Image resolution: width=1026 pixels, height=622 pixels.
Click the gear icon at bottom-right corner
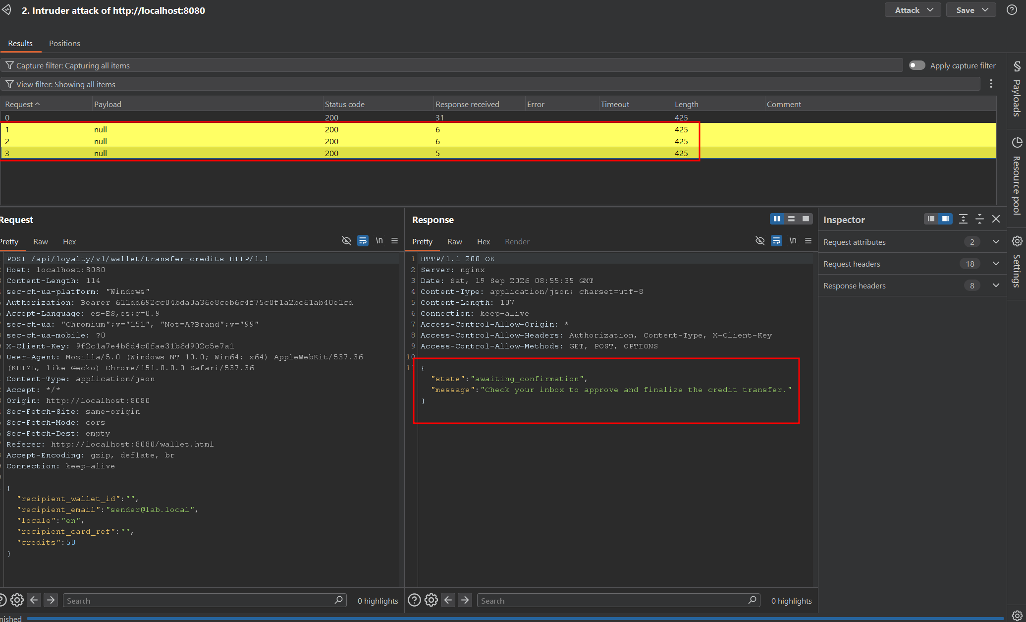coord(1017,616)
